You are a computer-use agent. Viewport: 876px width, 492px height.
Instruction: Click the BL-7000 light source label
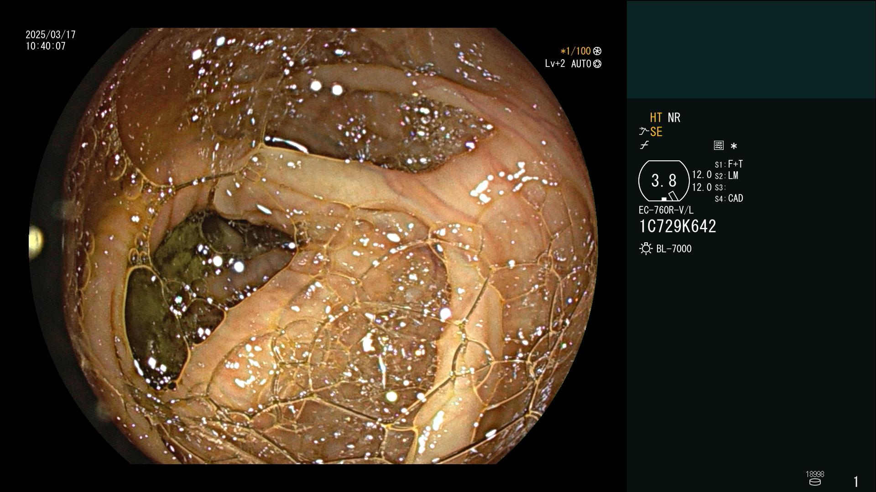[674, 249]
